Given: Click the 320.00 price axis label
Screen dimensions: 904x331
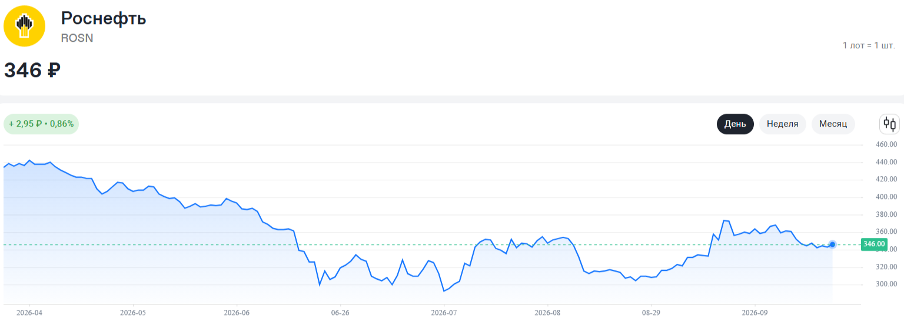Looking at the screenshot, I should [886, 267].
